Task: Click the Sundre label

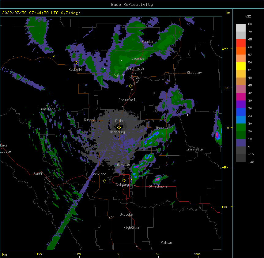Action: 89,120
